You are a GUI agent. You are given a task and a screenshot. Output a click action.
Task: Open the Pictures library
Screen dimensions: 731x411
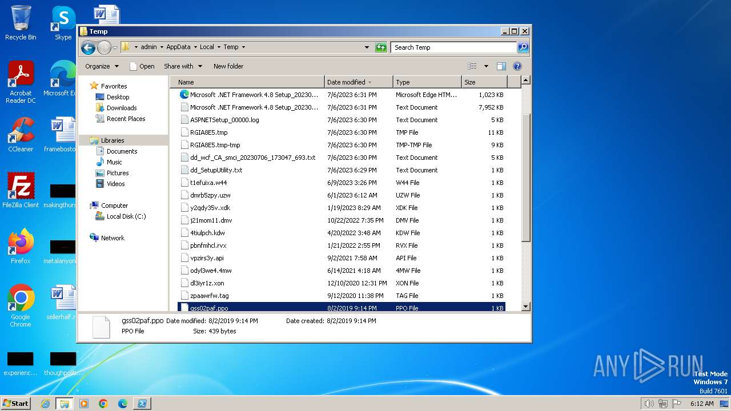[x=117, y=173]
